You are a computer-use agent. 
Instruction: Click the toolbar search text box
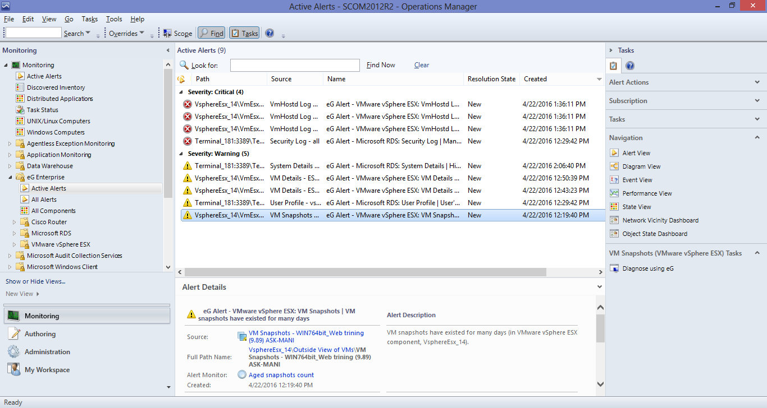click(x=33, y=33)
